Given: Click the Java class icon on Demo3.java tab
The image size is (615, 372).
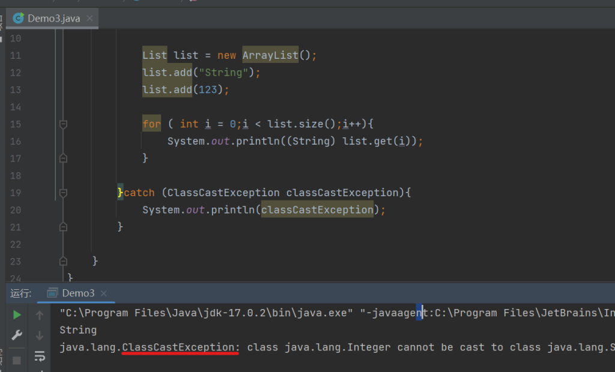Looking at the screenshot, I should (x=19, y=18).
